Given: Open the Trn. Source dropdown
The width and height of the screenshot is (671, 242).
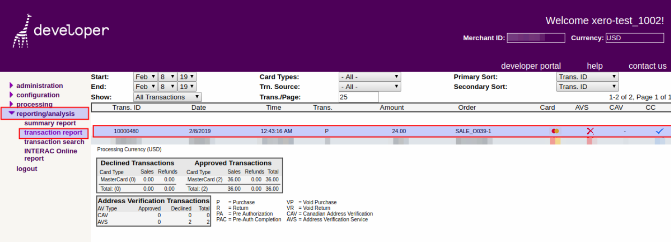Looking at the screenshot, I should click(x=369, y=87).
